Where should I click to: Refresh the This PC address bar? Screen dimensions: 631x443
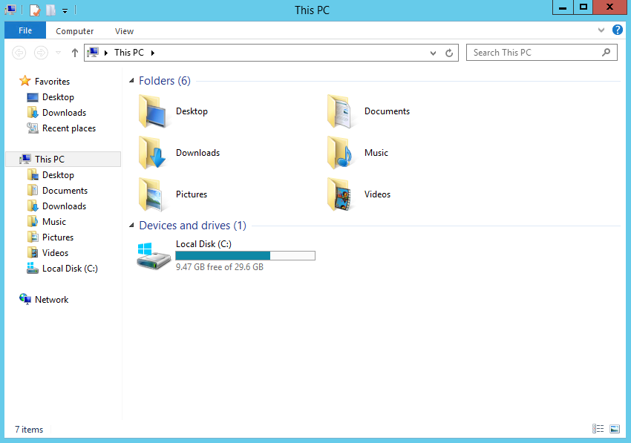(449, 53)
